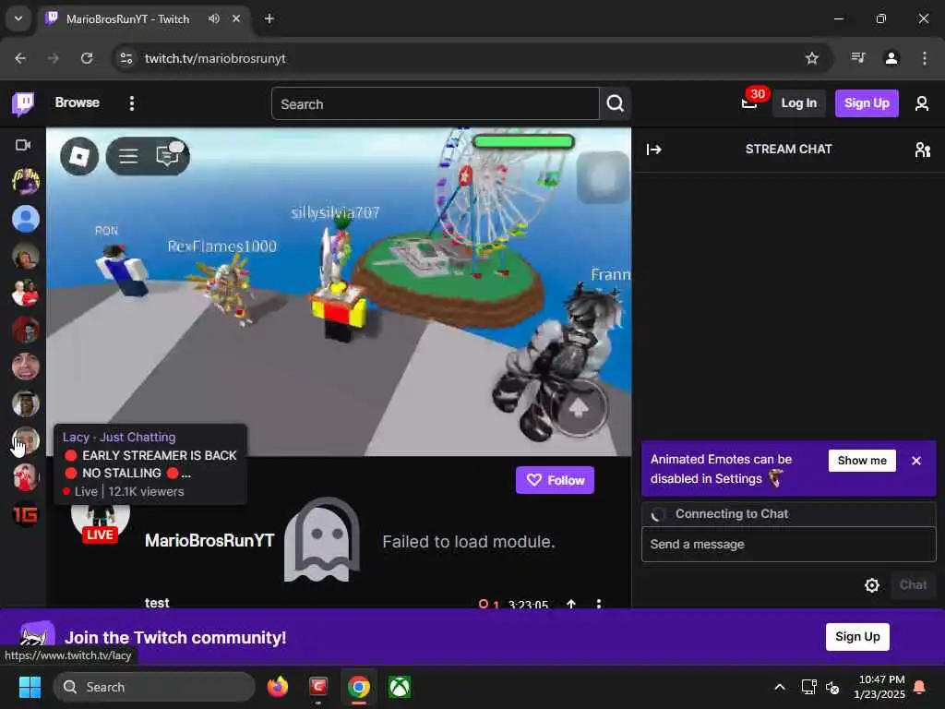The image size is (945, 709).
Task: Open chat settings gear icon
Action: 871,584
